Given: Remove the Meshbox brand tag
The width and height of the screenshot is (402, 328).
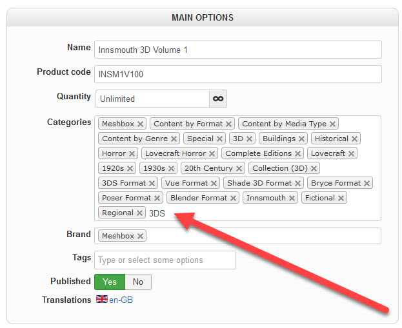Looking at the screenshot, I should 140,236.
